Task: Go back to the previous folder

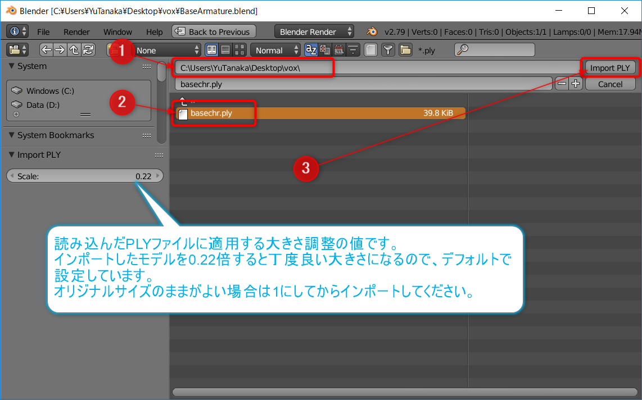Action: 47,50
